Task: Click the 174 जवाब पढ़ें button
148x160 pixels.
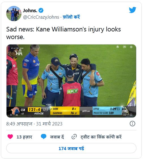Action: (71, 148)
